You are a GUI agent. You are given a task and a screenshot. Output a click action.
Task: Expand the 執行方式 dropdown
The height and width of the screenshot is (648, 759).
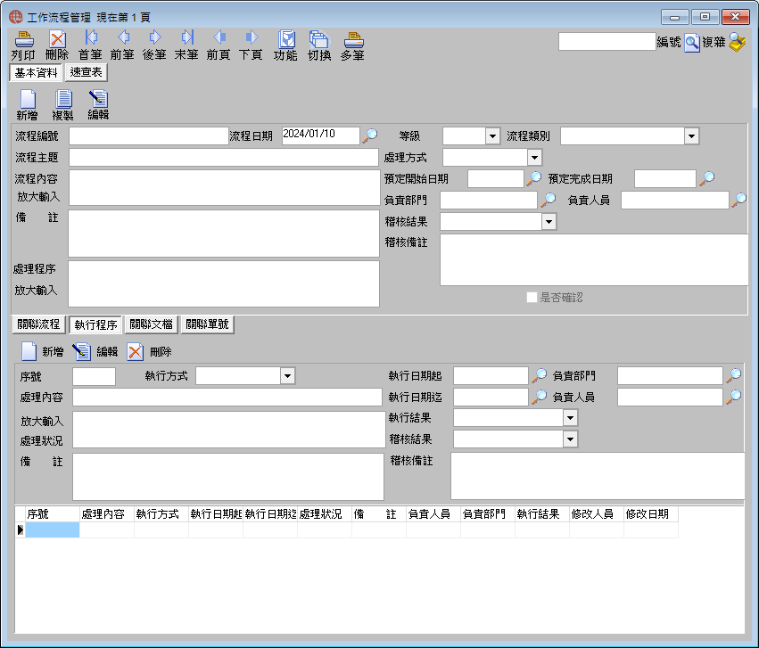tap(287, 376)
